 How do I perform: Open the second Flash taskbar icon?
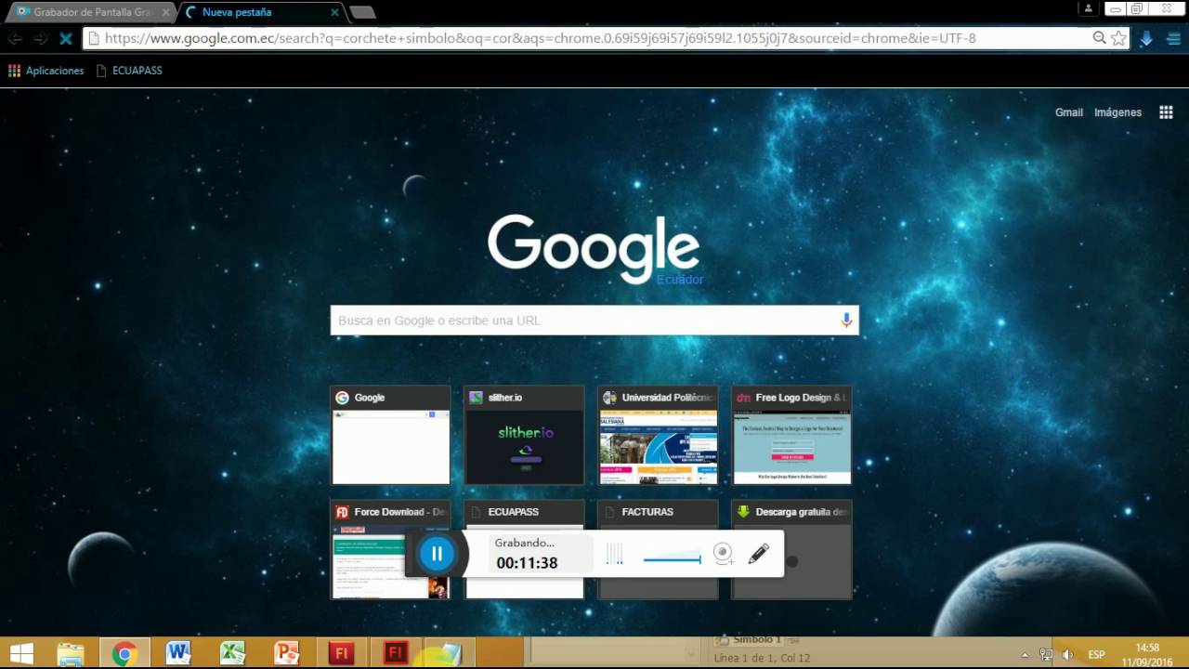[396, 653]
